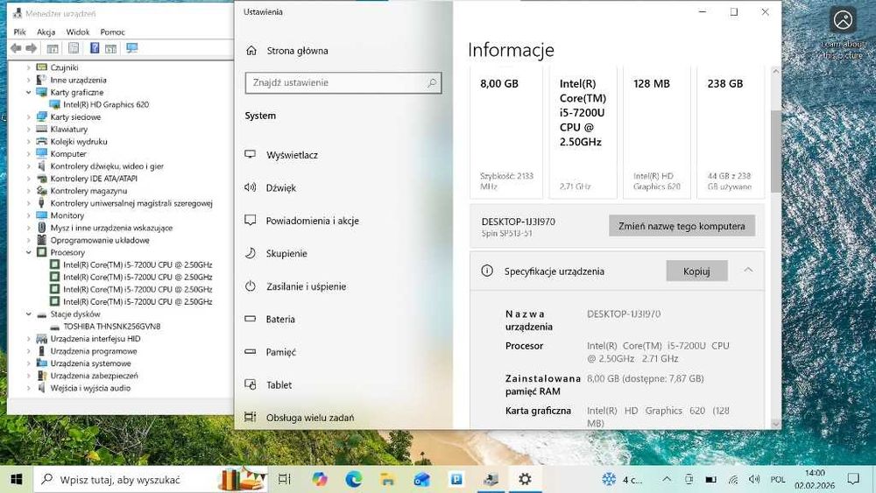876x493 pixels.
Task: Click the Windows Start button
Action: tap(16, 480)
